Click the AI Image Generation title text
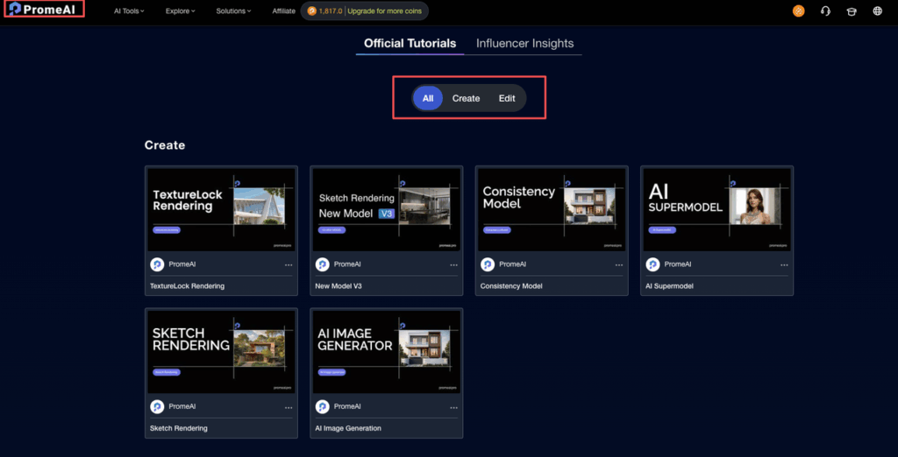 (348, 428)
